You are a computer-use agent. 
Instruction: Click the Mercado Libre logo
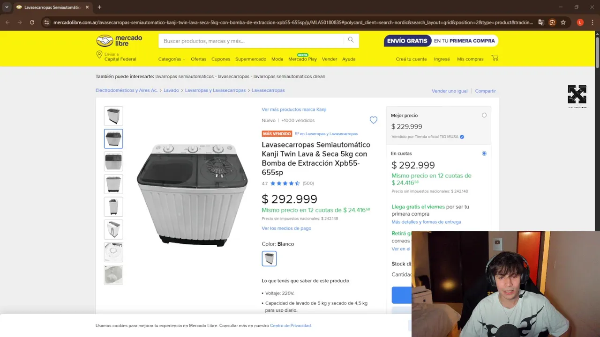(x=119, y=41)
